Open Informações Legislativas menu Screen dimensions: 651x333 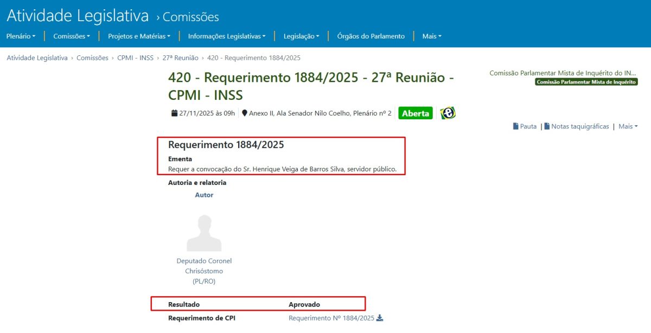click(226, 36)
